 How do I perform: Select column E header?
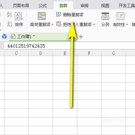65,53
